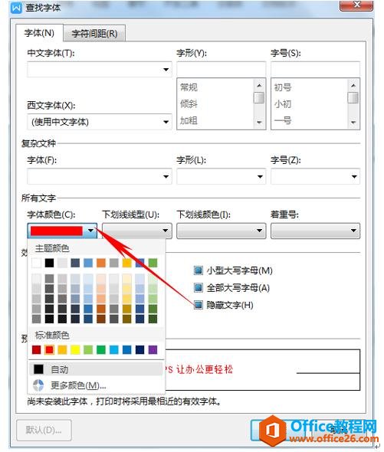This screenshot has width=384, height=452.
Task: Select 加粗 in the font style list
Action: [x=189, y=120]
